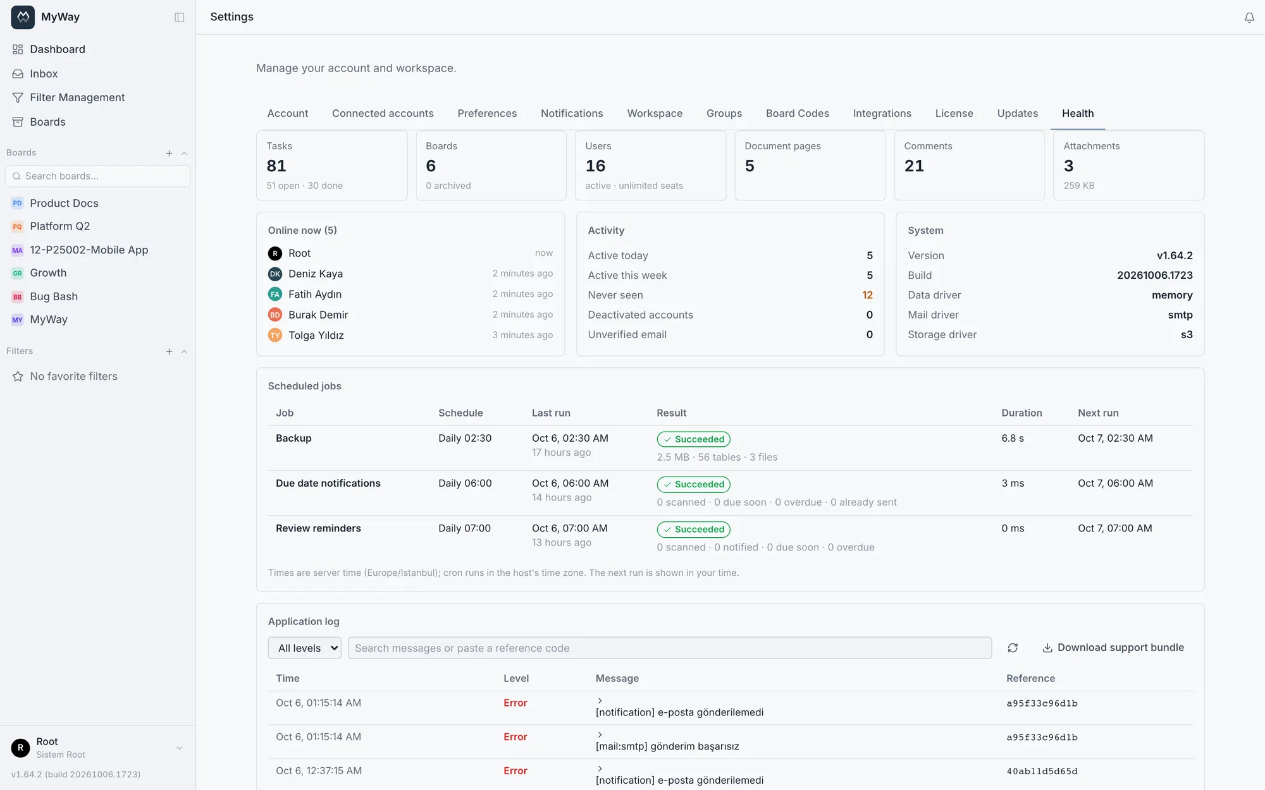This screenshot has width=1265, height=790.
Task: Open the All levels dropdown
Action: [305, 648]
